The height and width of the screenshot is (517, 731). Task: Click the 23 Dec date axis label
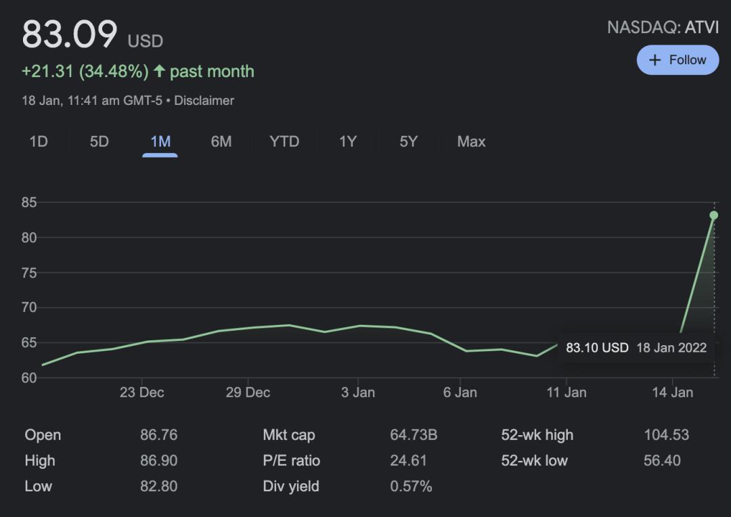click(141, 392)
